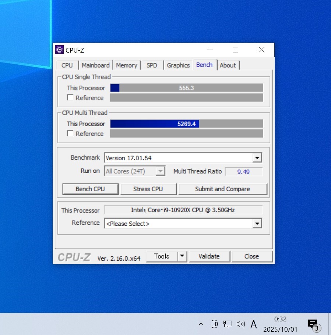Switch to the Memory tab

[126, 65]
